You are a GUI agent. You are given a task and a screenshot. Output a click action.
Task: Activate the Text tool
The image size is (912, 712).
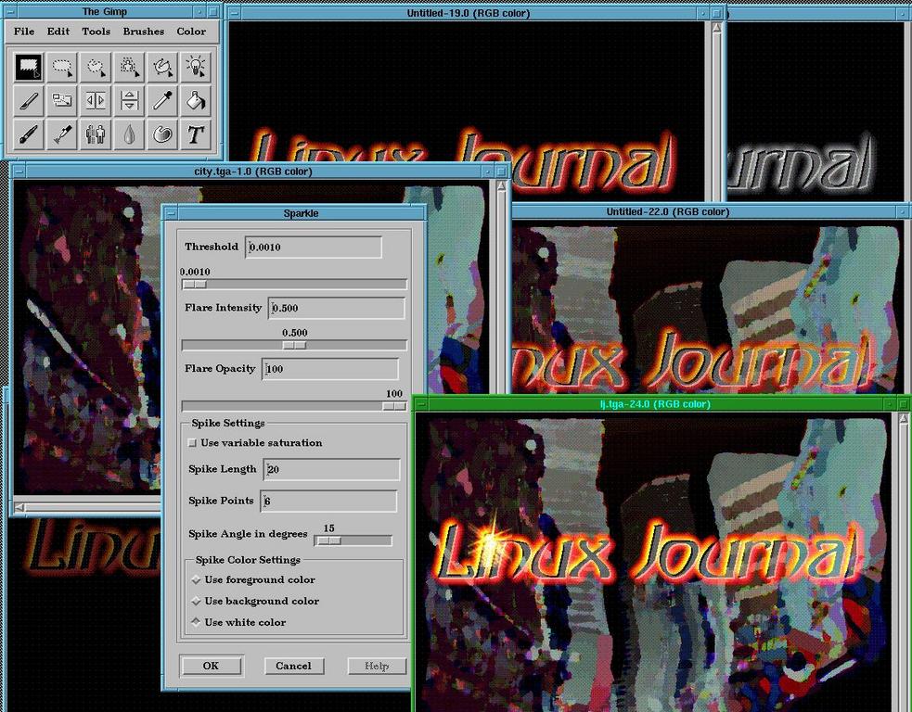pos(195,134)
